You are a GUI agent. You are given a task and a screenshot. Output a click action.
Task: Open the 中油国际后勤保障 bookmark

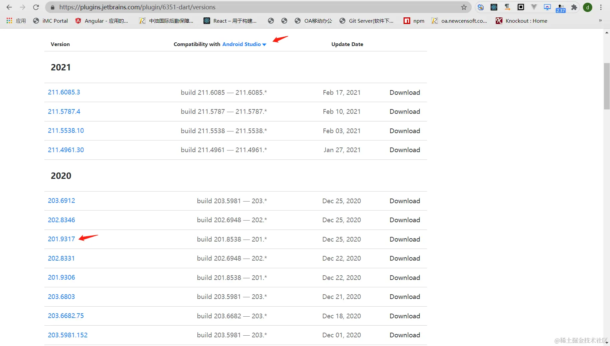[x=166, y=21]
